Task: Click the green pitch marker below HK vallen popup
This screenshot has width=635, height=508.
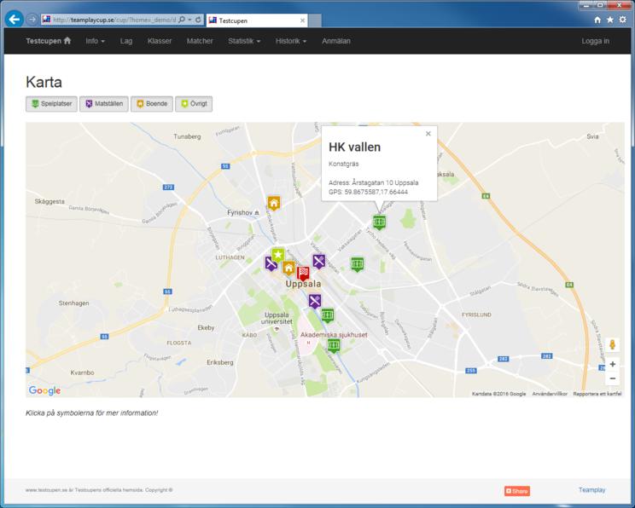Action: 379,222
